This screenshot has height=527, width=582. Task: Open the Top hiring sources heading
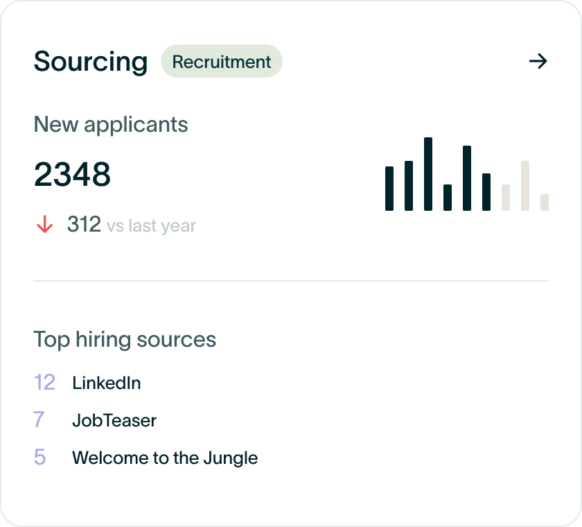125,340
